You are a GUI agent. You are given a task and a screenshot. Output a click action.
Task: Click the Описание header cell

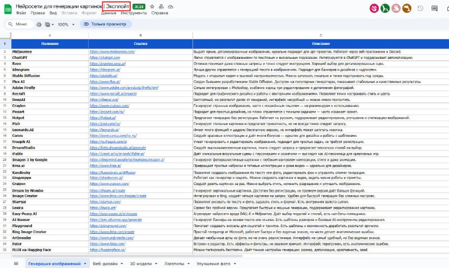(320, 44)
